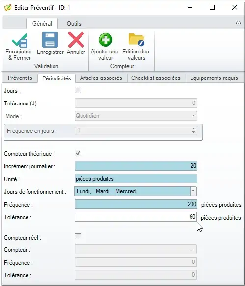Go to the Equipements requis tab
Screen dimensions: 245x286
click(214, 78)
